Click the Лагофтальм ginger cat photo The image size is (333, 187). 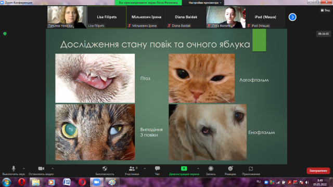click(x=201, y=78)
